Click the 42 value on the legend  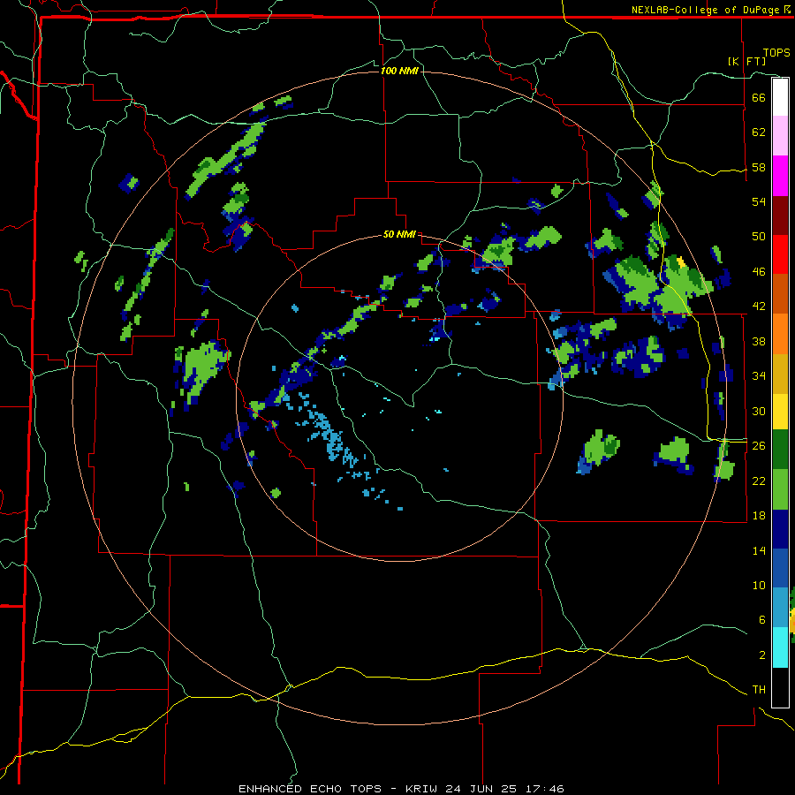[759, 307]
